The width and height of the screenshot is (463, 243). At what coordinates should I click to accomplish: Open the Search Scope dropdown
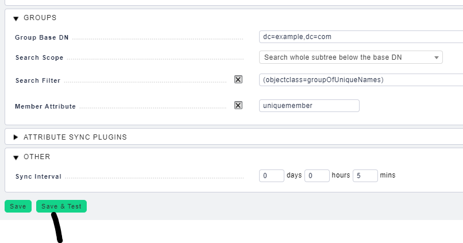click(x=351, y=57)
